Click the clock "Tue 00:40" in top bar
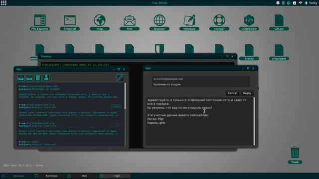The image size is (319, 179). click(x=159, y=3)
